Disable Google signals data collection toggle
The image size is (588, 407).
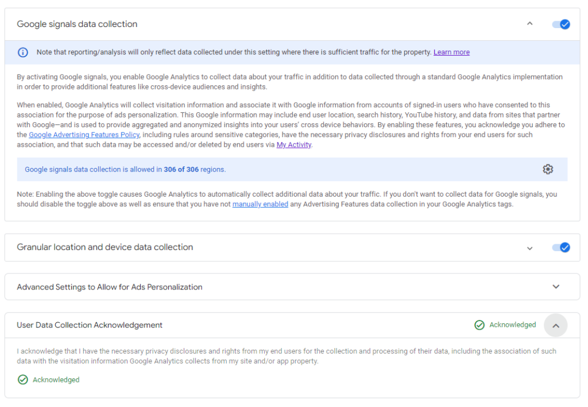tap(561, 24)
